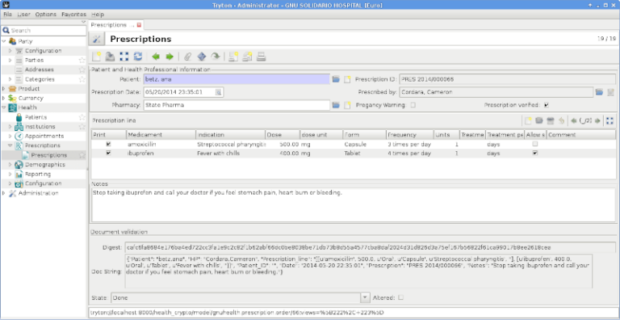Image resolution: width=620 pixels, height=320 pixels.
Task: Click the Notes text area
Action: 354,204
